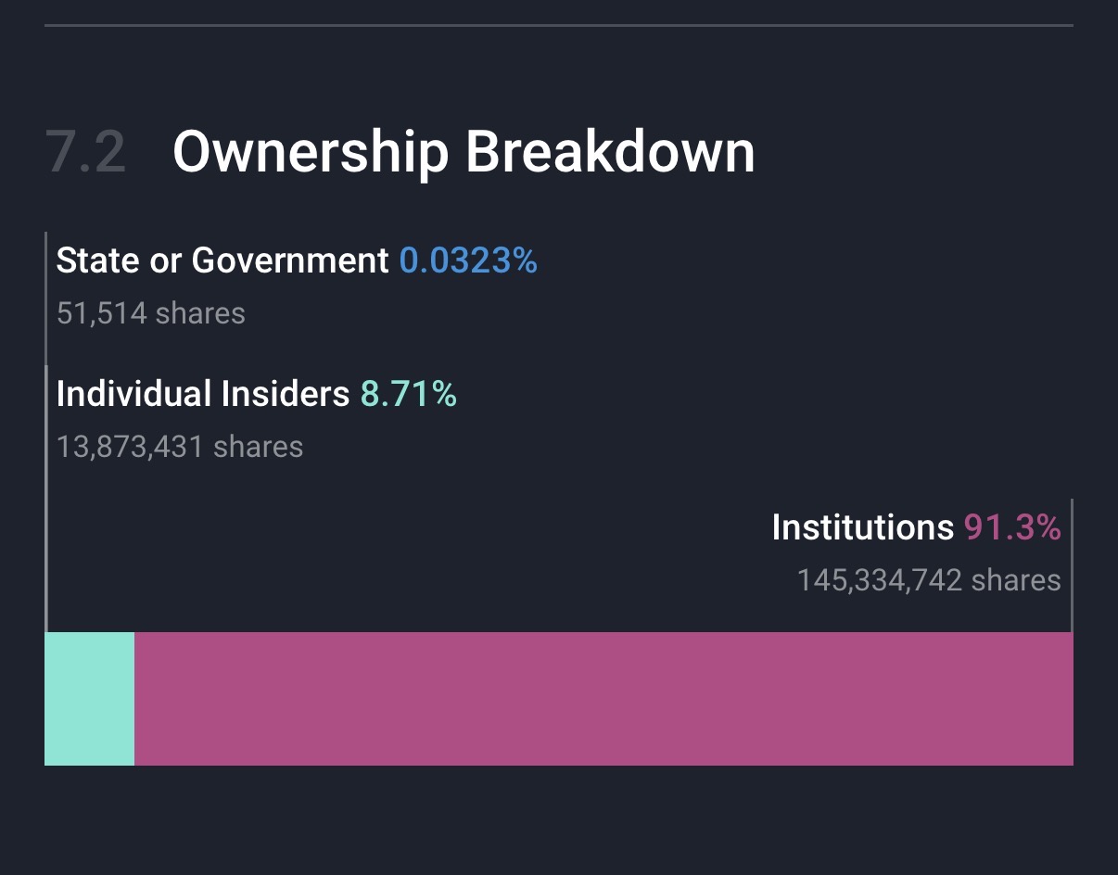Image resolution: width=1118 pixels, height=875 pixels.
Task: Click the pink 91.3% percentage
Action: click(1012, 527)
